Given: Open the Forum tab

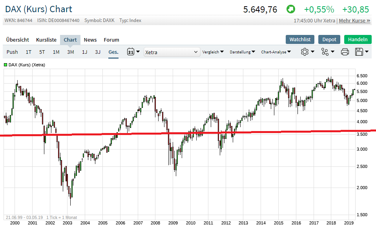Looking at the screenshot, I should click(x=111, y=40).
